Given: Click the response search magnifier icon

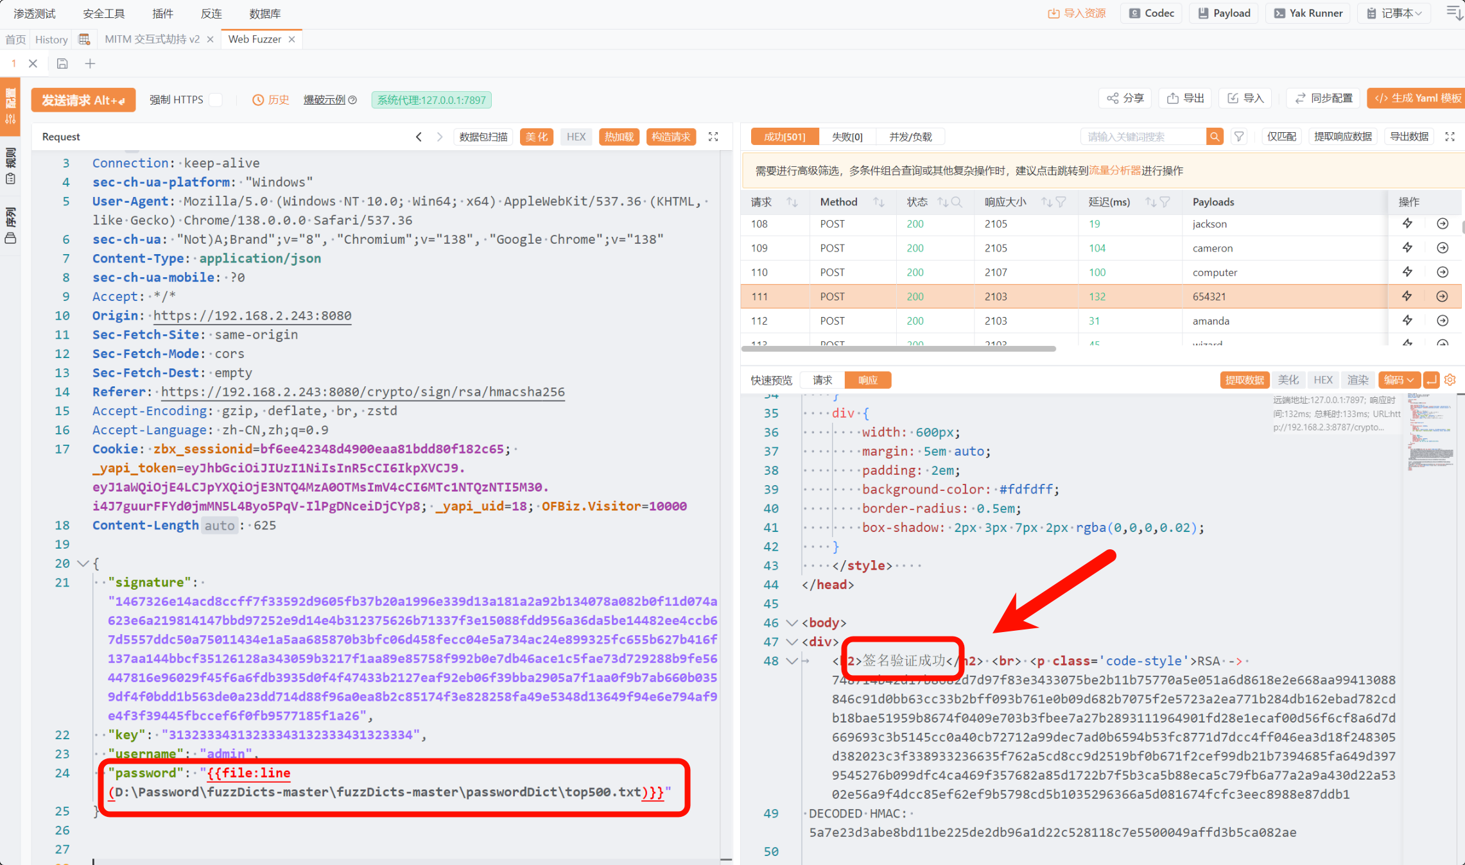Looking at the screenshot, I should [1214, 137].
